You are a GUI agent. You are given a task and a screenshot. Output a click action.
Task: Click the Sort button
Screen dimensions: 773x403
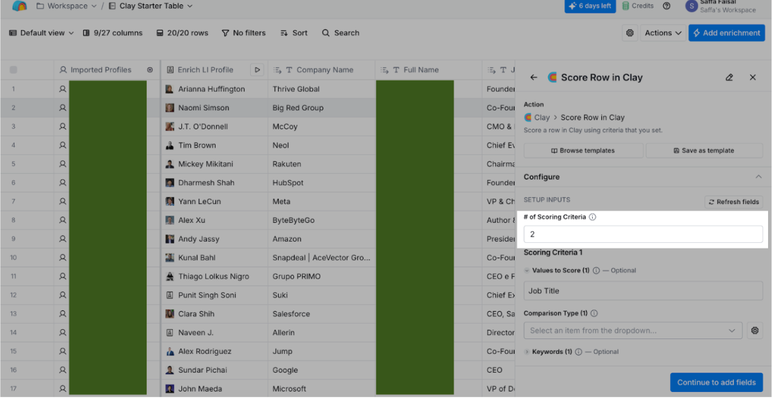click(294, 33)
